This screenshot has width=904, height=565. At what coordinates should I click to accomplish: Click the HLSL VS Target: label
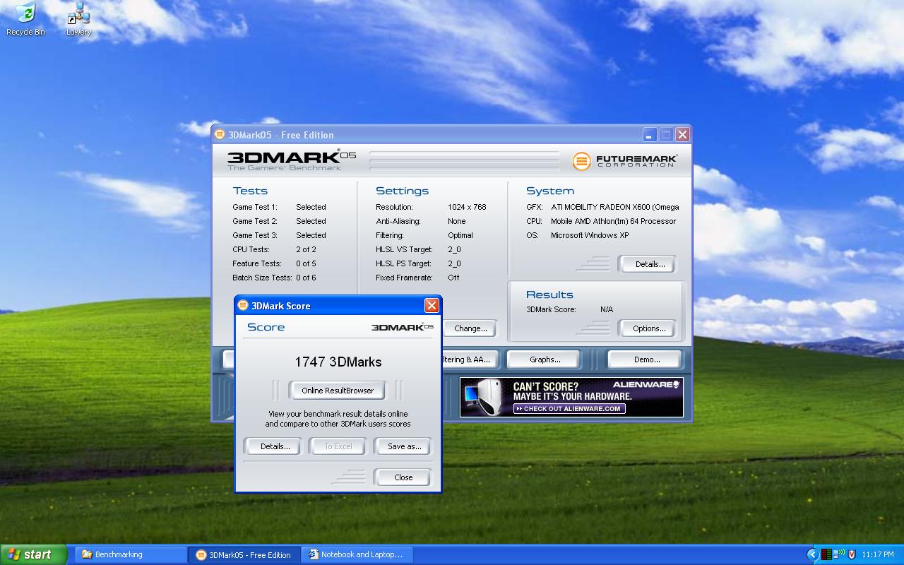(x=404, y=249)
